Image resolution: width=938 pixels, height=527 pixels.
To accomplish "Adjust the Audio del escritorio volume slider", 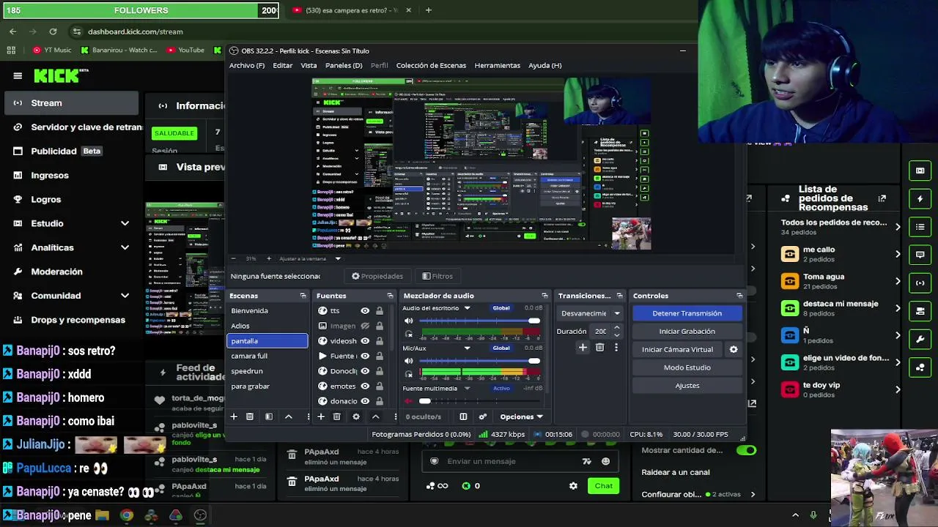I will tap(479, 321).
